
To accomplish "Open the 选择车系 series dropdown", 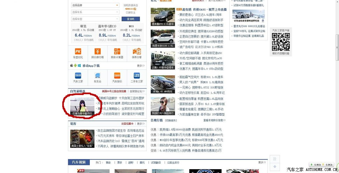I will coord(95,12).
